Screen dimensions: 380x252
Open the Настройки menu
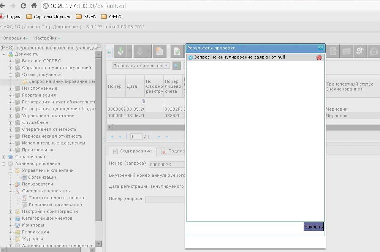pyautogui.click(x=47, y=38)
